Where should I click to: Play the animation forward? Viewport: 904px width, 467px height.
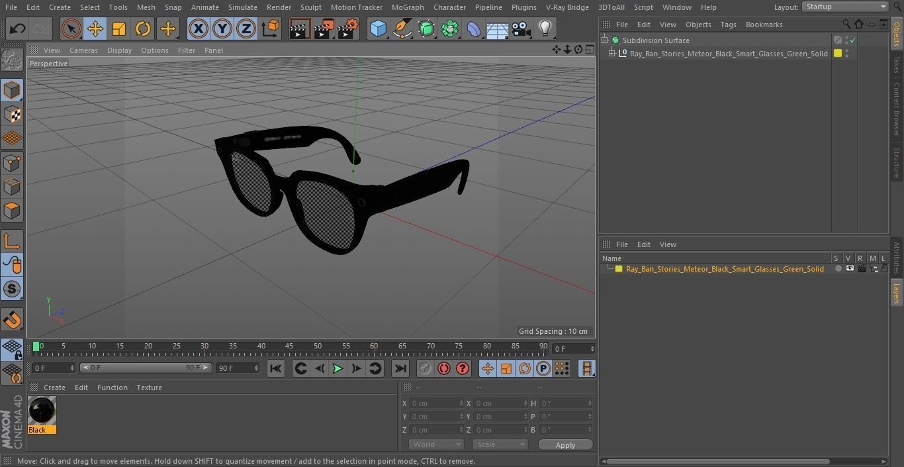click(338, 368)
